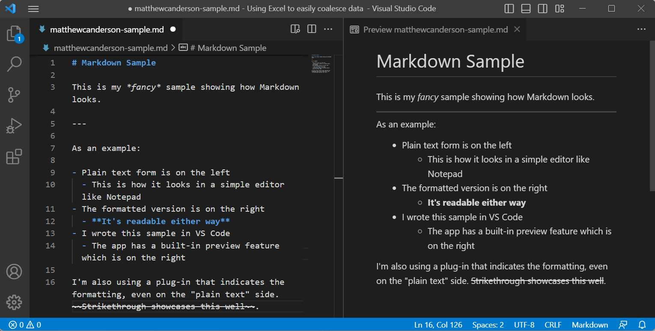This screenshot has height=331, width=655.
Task: Open Manage settings gear icon
Action: point(14,302)
